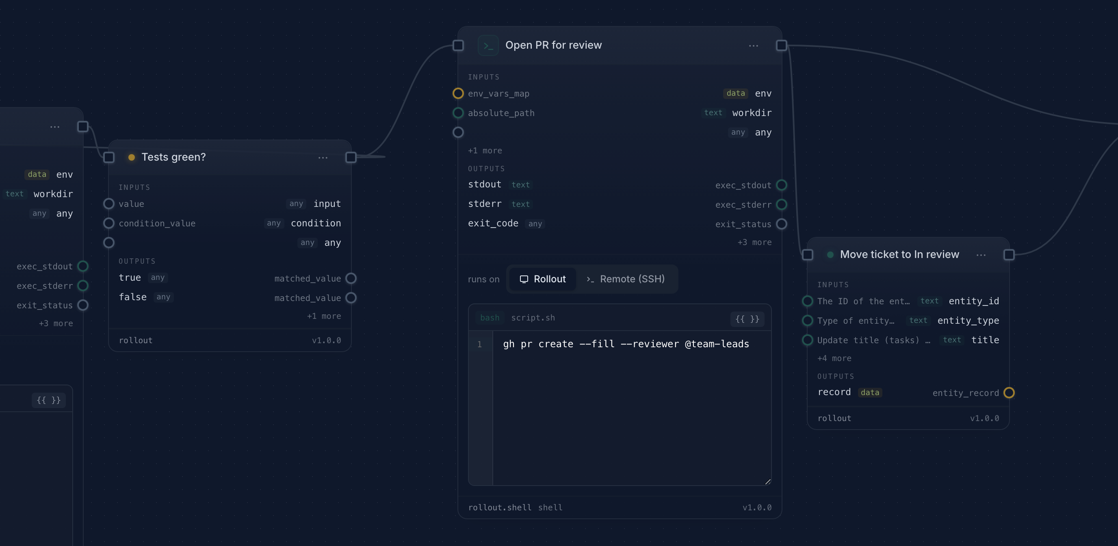Screen dimensions: 1118x546
Task: Click the flow input port of Move ticket node
Action: (x=807, y=254)
